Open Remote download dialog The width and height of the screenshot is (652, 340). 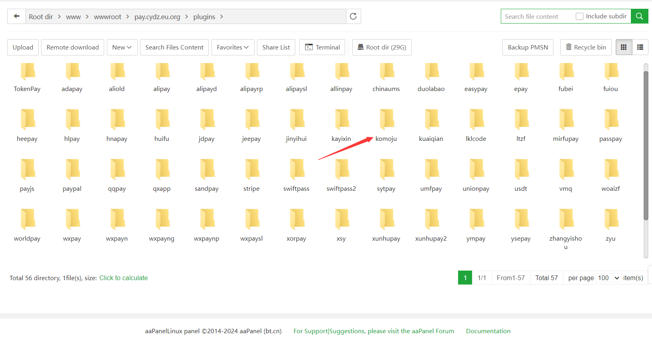pos(73,47)
